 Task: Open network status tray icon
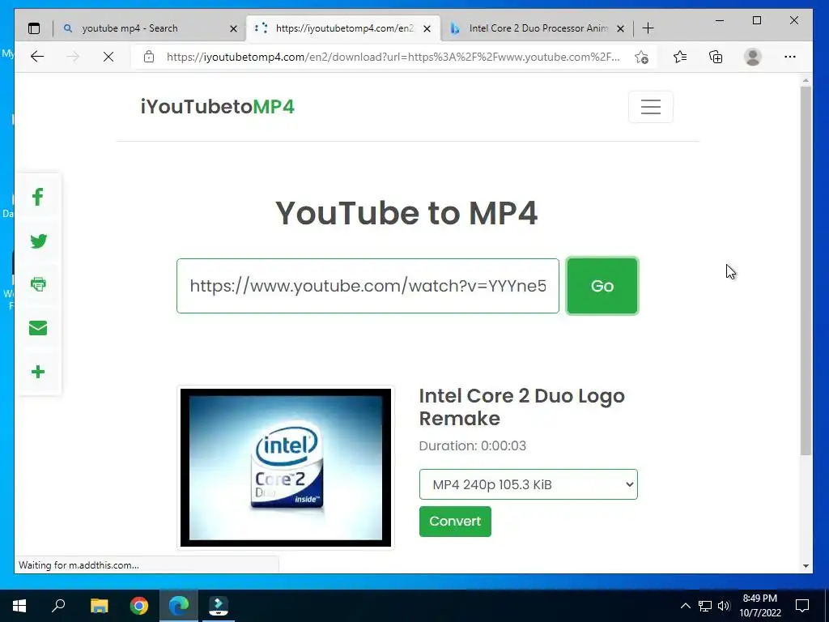[x=705, y=606]
